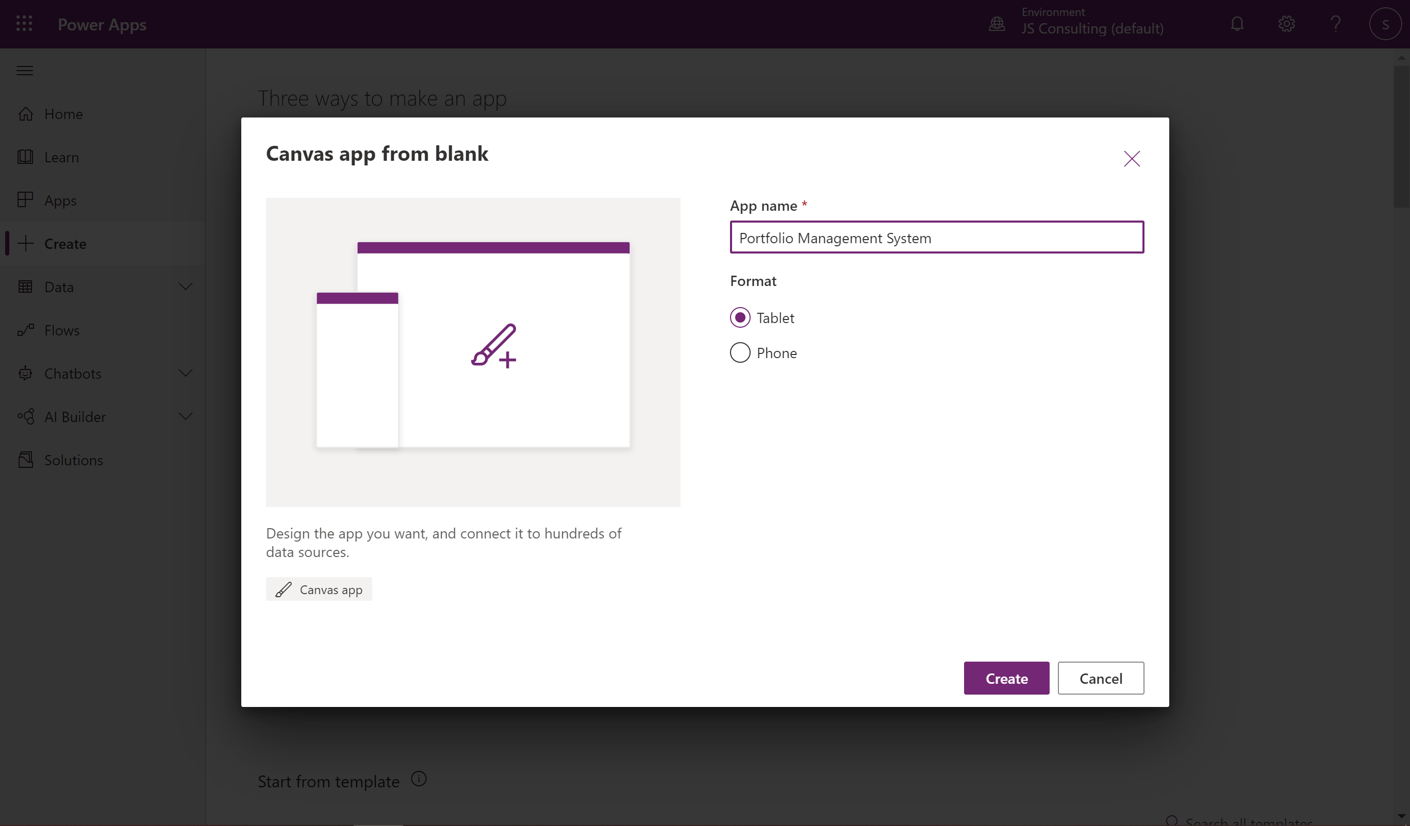
Task: Cancel the canvas app creation
Action: (1100, 678)
